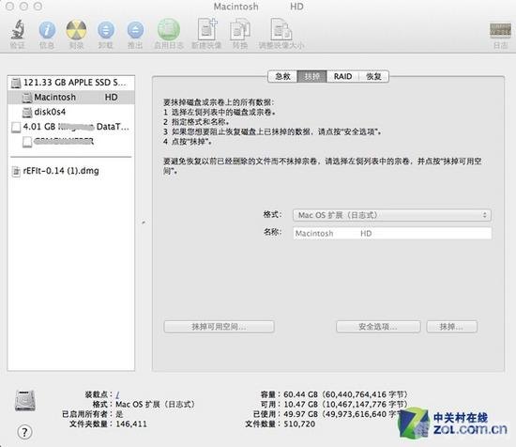The height and width of the screenshot is (447, 516).
Task: Click the Enable Journaling (启用日志) icon
Action: click(169, 29)
